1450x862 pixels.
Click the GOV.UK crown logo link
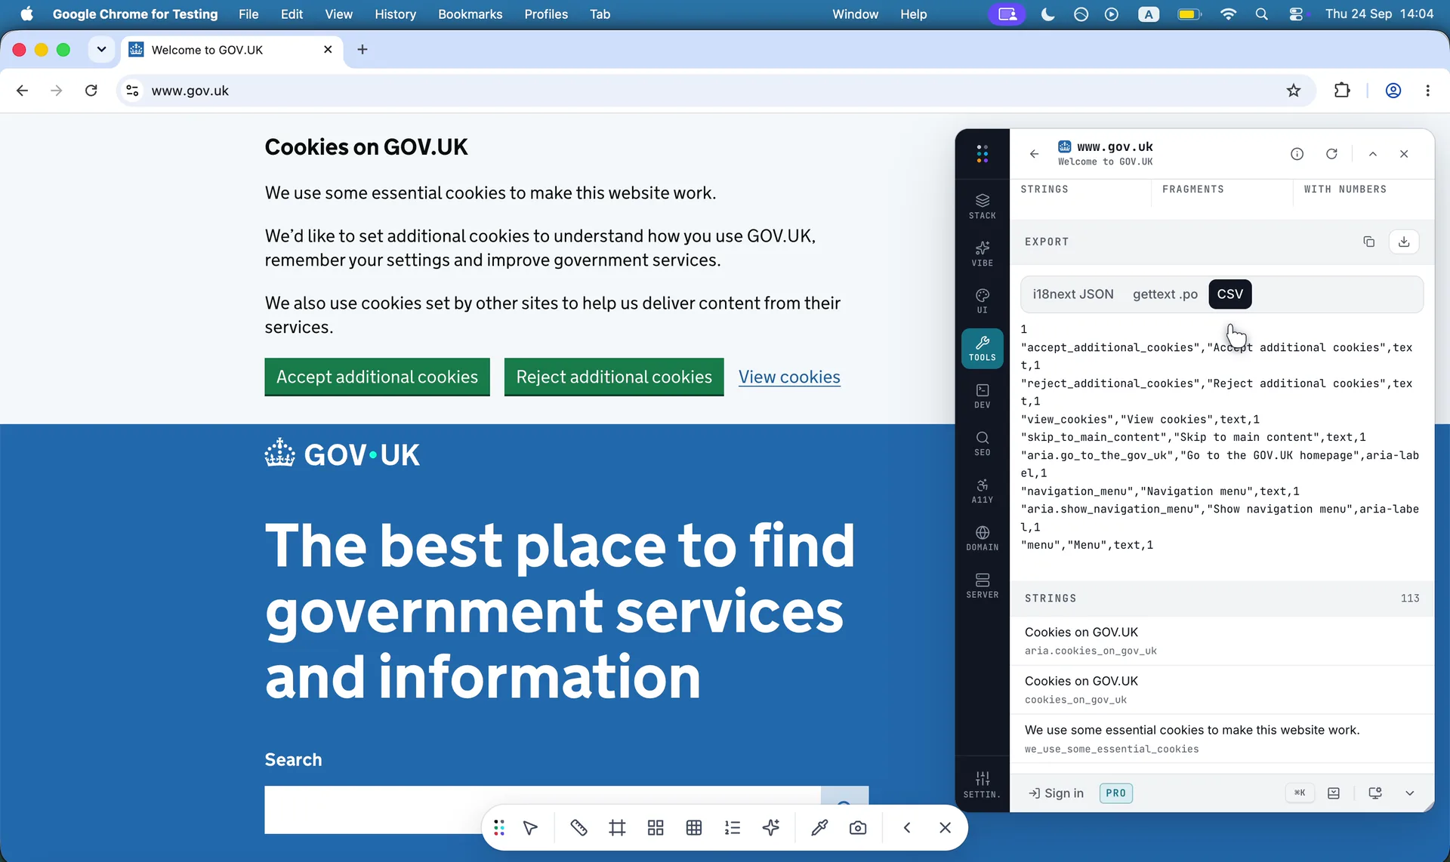pyautogui.click(x=342, y=454)
